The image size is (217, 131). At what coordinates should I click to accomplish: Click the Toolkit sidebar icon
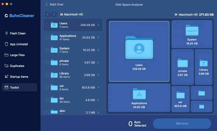pyautogui.click(x=7, y=87)
